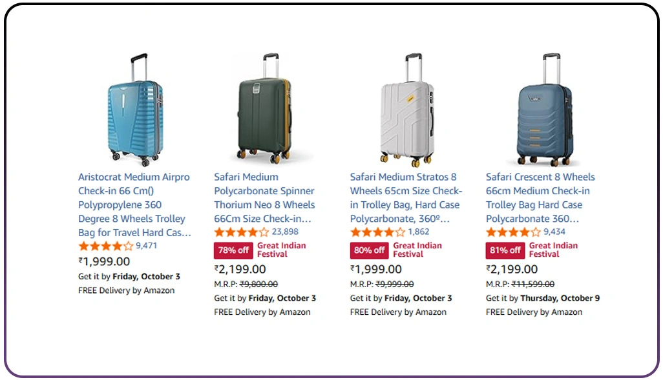The width and height of the screenshot is (663, 380).
Task: View the 9,434 ratings link
Action: [x=554, y=232]
